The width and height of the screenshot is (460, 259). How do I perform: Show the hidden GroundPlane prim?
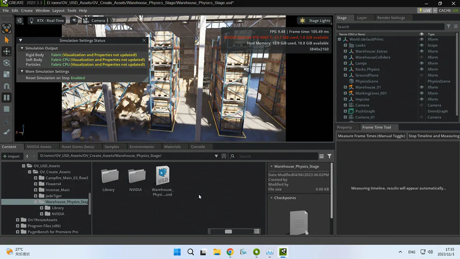point(422,75)
